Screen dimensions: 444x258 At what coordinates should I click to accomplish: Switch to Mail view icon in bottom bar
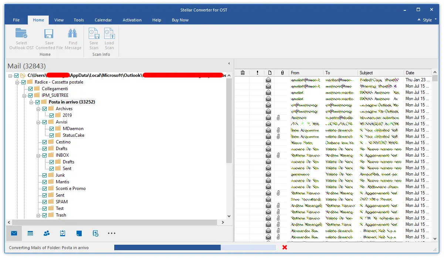click(x=14, y=233)
